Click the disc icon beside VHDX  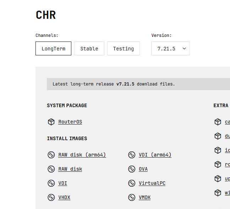coord(51,198)
